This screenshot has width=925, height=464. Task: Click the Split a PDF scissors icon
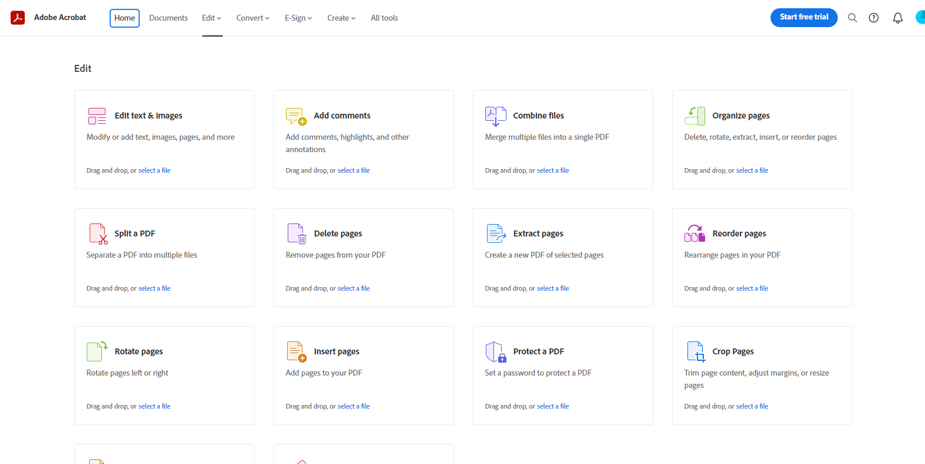(98, 234)
